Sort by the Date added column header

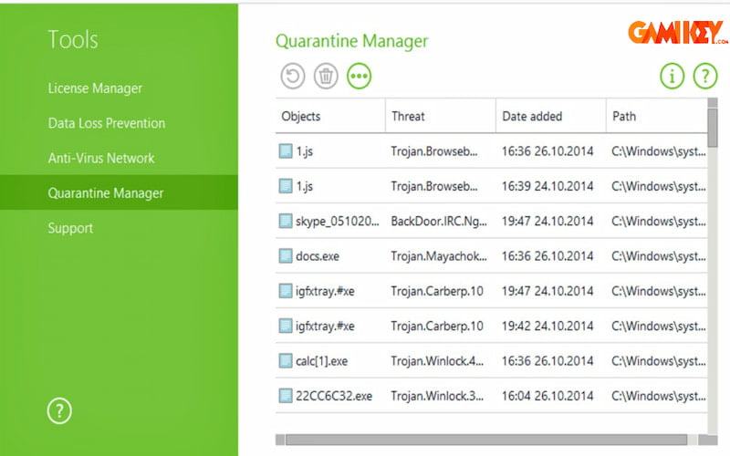tap(532, 117)
